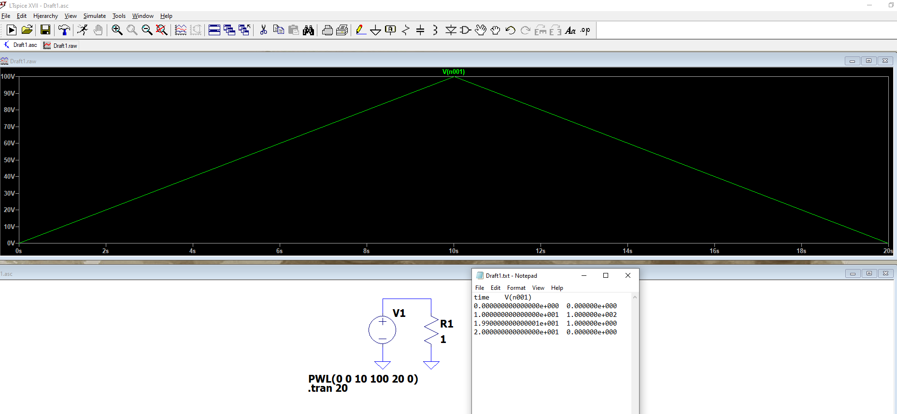
Task: Halt simulation with the hand icon
Action: tap(98, 30)
